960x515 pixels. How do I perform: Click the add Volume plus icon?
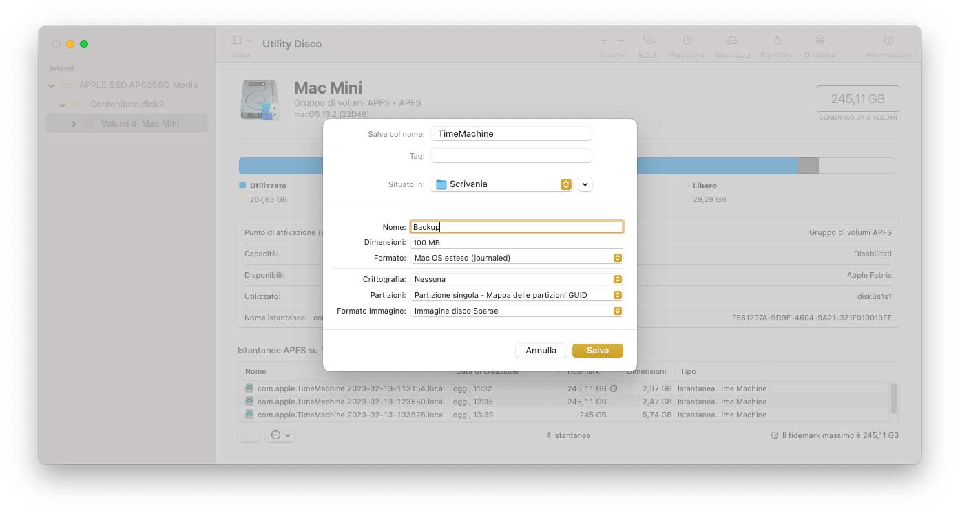[603, 41]
